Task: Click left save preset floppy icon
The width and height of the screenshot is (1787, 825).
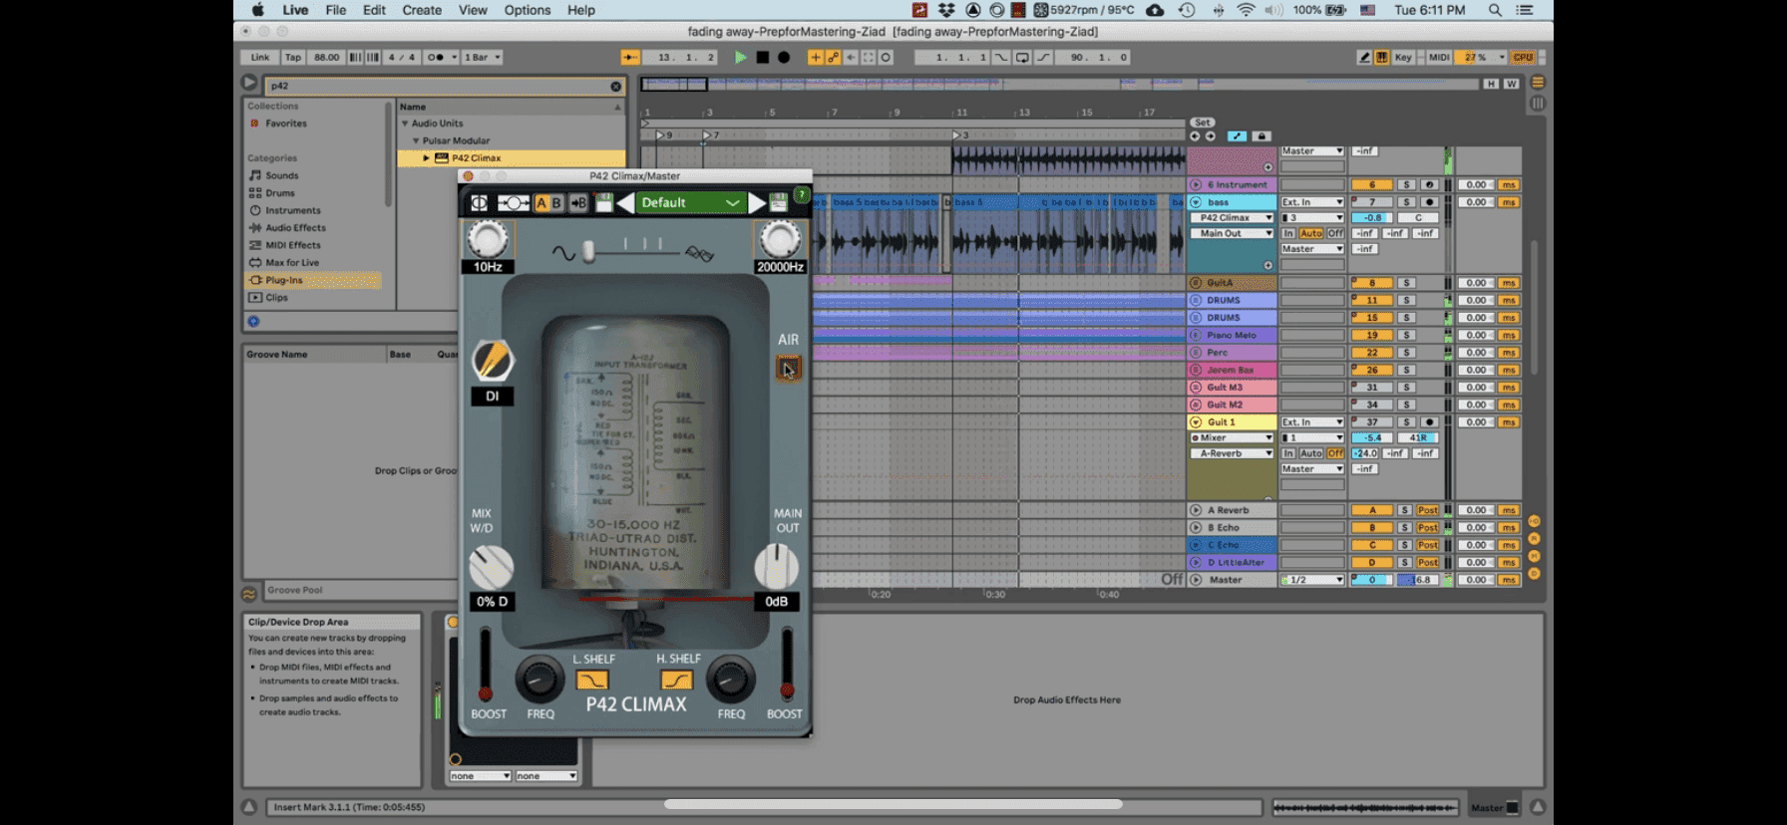Action: click(x=603, y=203)
